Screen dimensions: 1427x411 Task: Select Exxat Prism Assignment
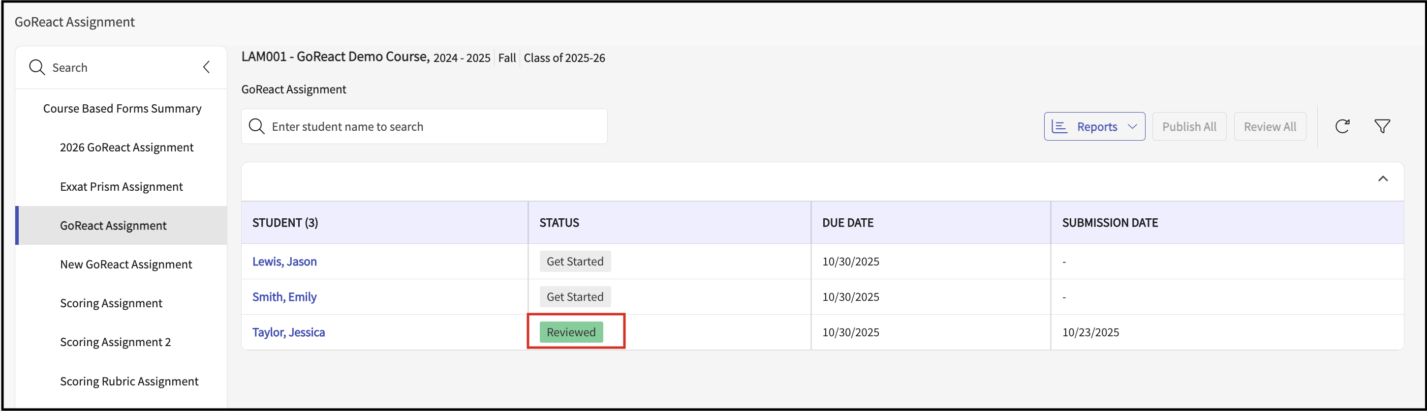point(122,187)
